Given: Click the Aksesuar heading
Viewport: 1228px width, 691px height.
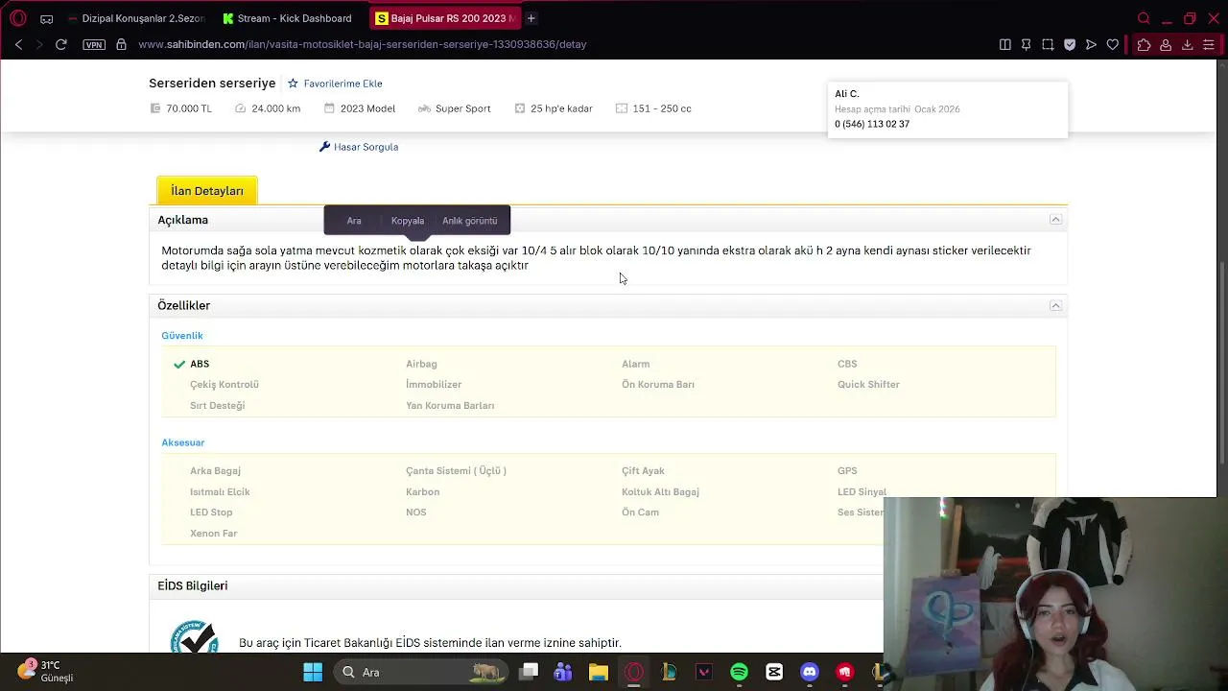Looking at the screenshot, I should [183, 442].
